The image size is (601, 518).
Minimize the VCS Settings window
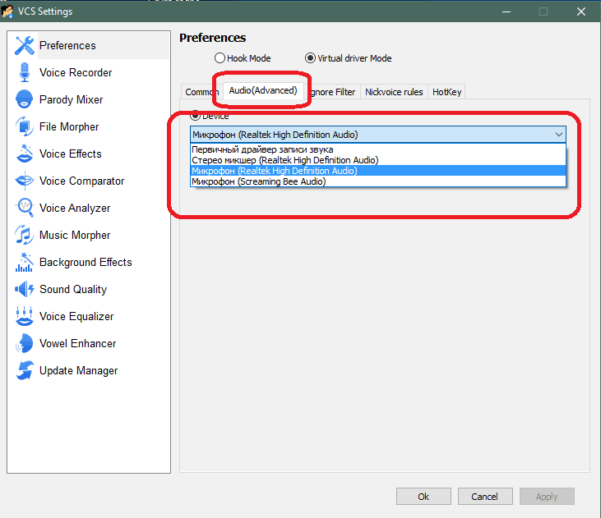[x=506, y=11]
